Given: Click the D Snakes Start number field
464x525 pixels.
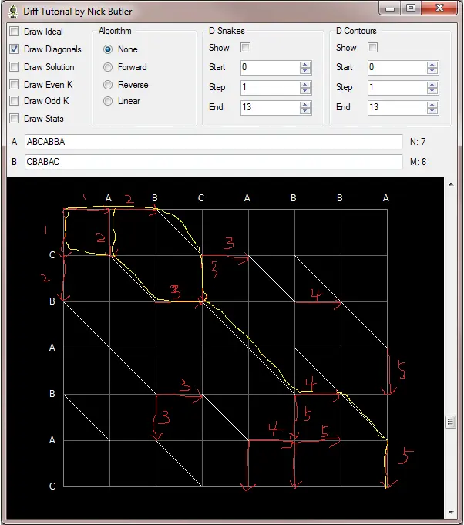Looking at the screenshot, I should 271,68.
